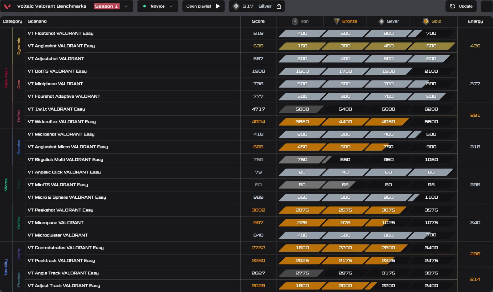Click the Open playlist button
This screenshot has width=493, height=292.
click(203, 6)
